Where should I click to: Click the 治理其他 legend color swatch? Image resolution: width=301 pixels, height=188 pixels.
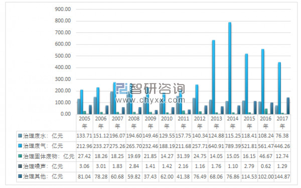[20, 176]
